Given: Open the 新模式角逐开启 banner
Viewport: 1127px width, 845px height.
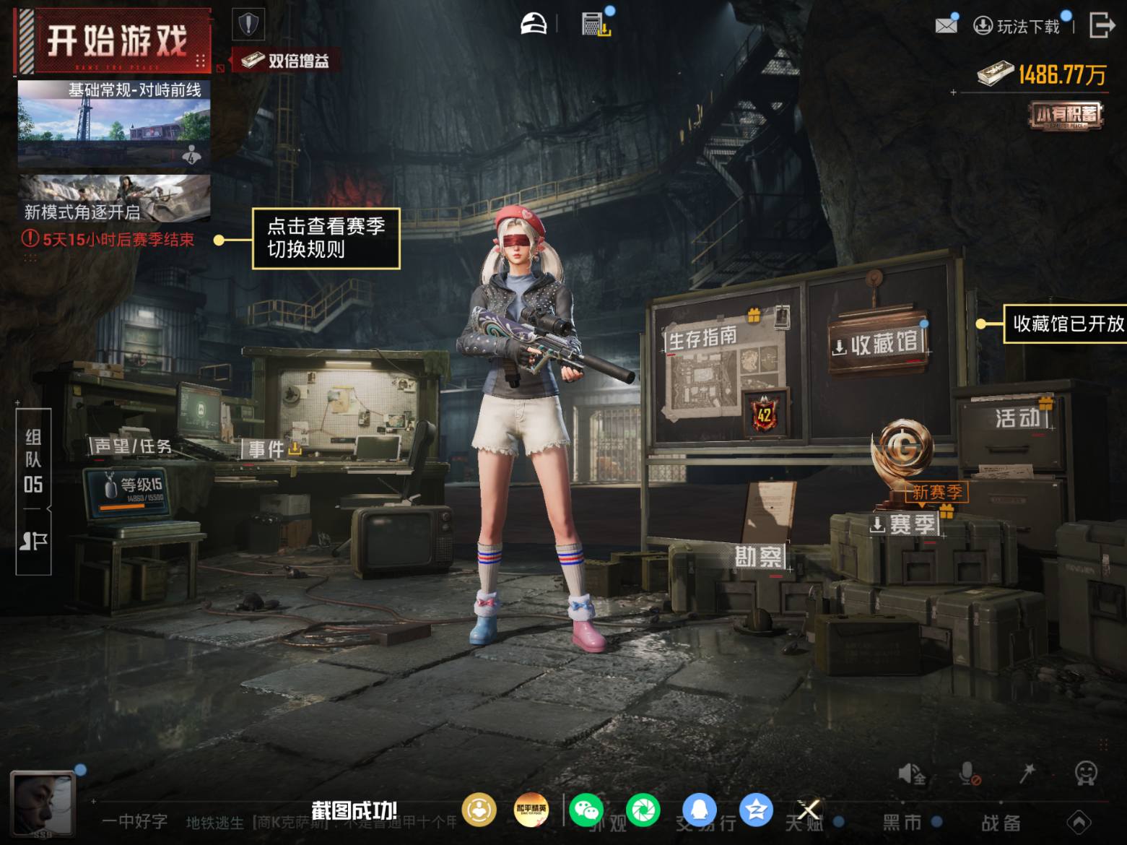Looking at the screenshot, I should point(114,198).
